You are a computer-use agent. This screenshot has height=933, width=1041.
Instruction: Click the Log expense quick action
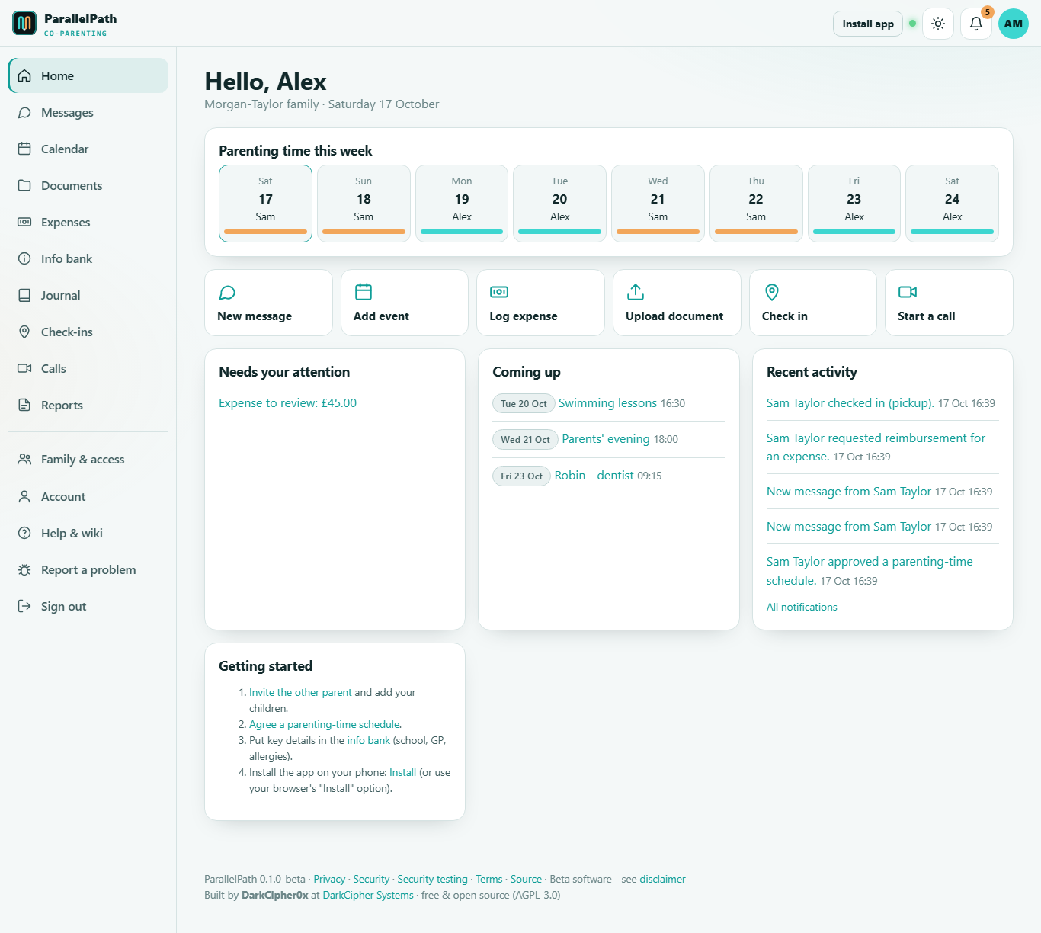click(x=540, y=303)
